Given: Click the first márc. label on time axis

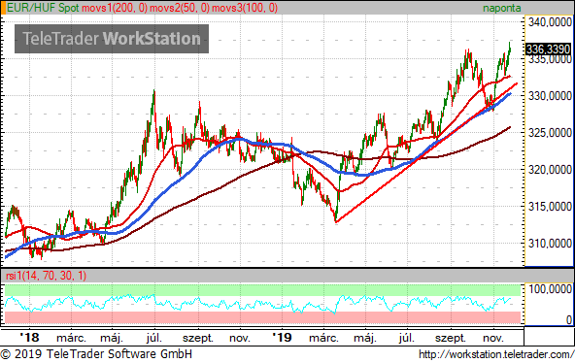Looking at the screenshot, I should (x=71, y=338).
